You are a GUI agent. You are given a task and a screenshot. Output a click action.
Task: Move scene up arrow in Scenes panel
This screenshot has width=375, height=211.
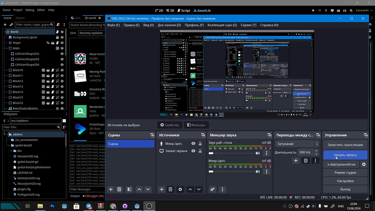click(139, 189)
